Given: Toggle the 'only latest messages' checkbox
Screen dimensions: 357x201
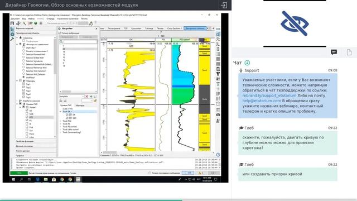Looking at the screenshot, I should tap(150, 173).
